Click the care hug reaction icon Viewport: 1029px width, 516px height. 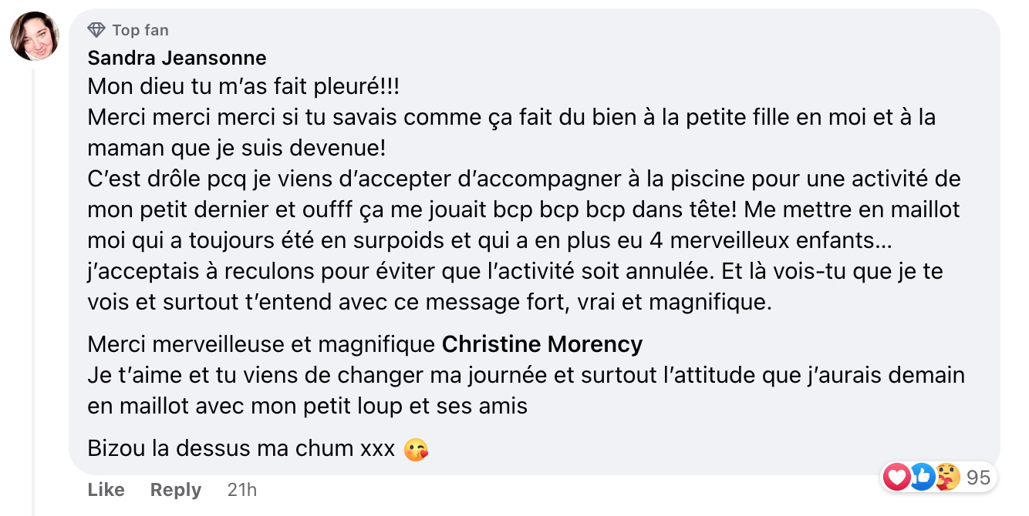click(x=946, y=477)
